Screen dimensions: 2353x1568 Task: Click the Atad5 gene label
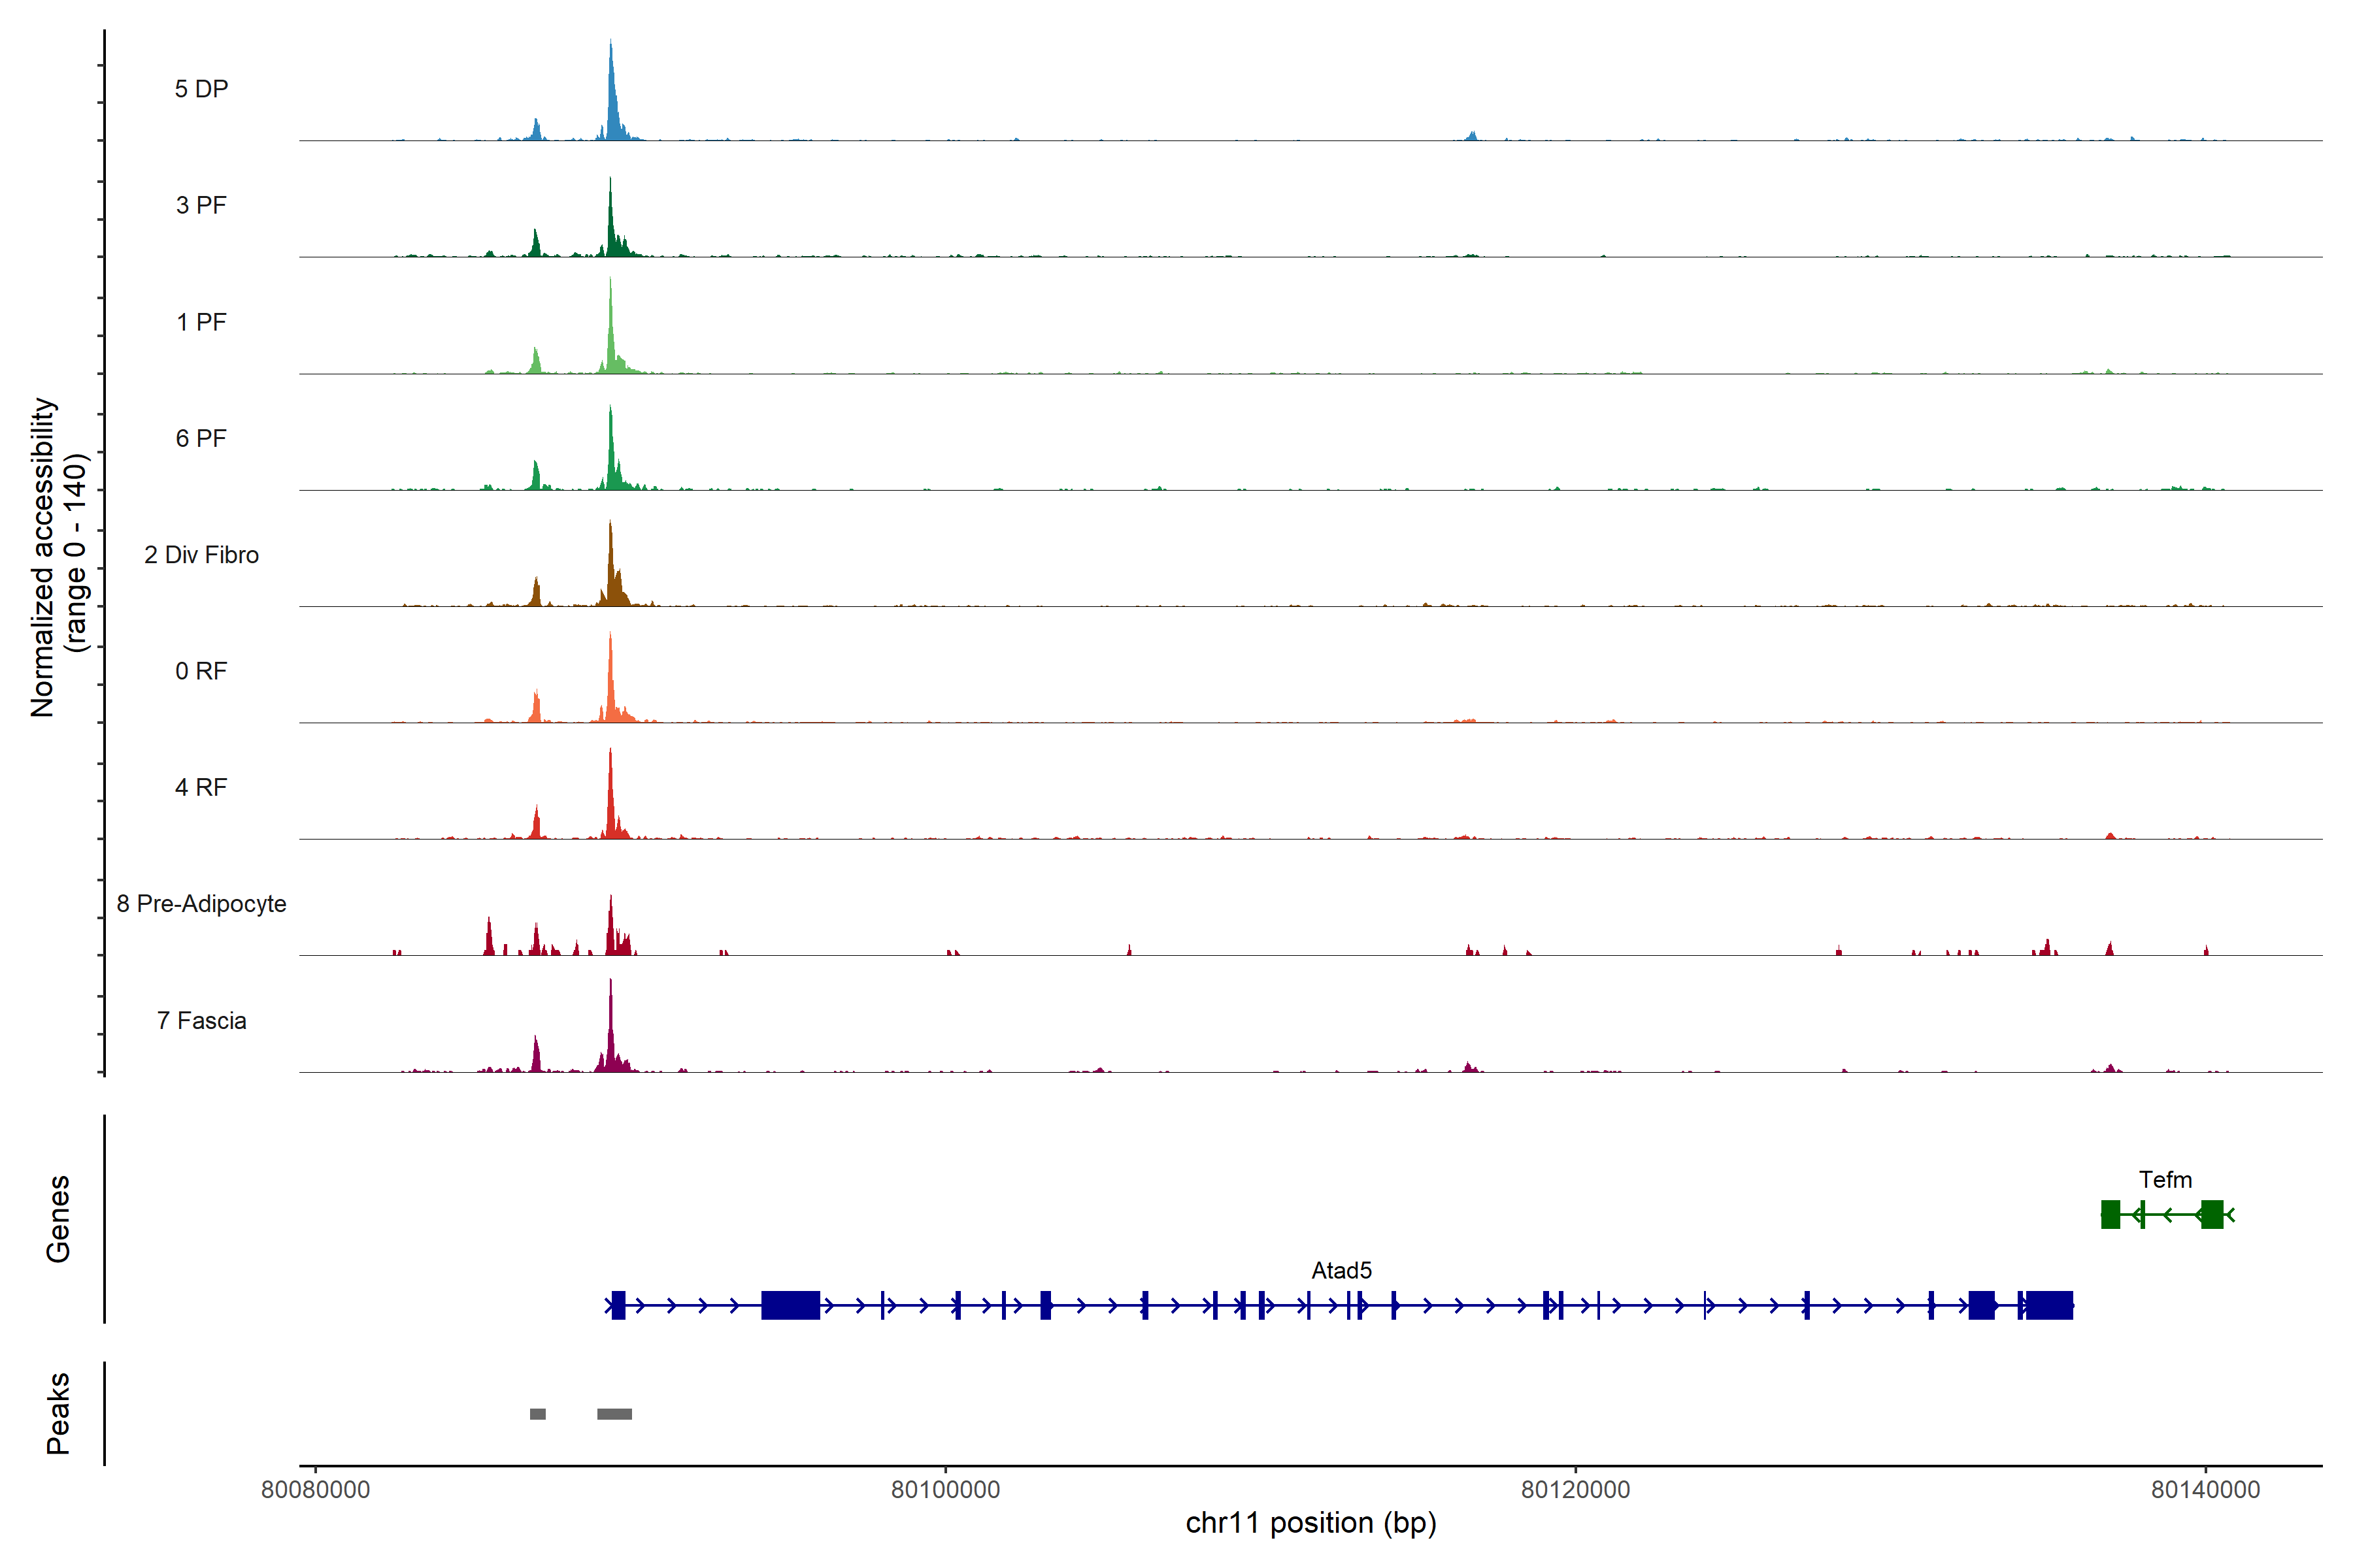pos(1342,1270)
